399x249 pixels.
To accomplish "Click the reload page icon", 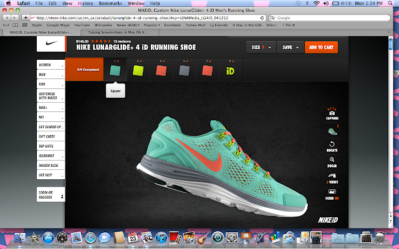I will 262,18.
